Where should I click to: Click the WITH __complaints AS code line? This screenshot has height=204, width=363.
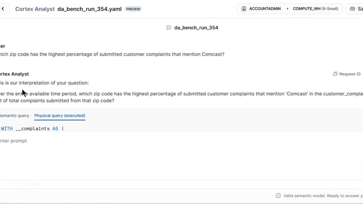[32, 129]
